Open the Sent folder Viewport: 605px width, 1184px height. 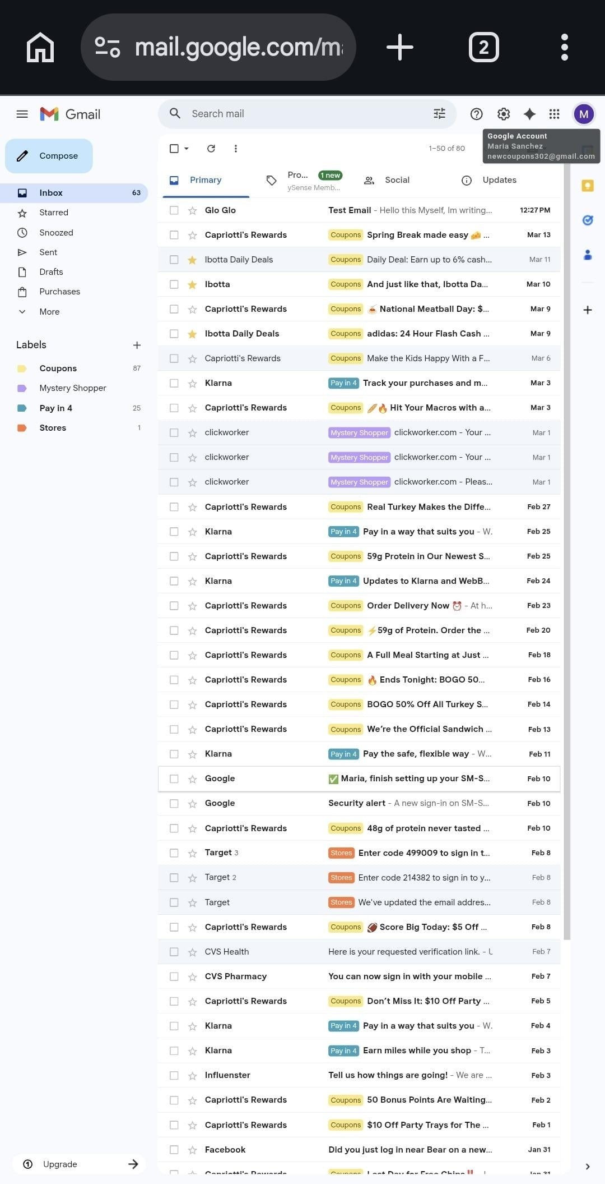coord(74,252)
